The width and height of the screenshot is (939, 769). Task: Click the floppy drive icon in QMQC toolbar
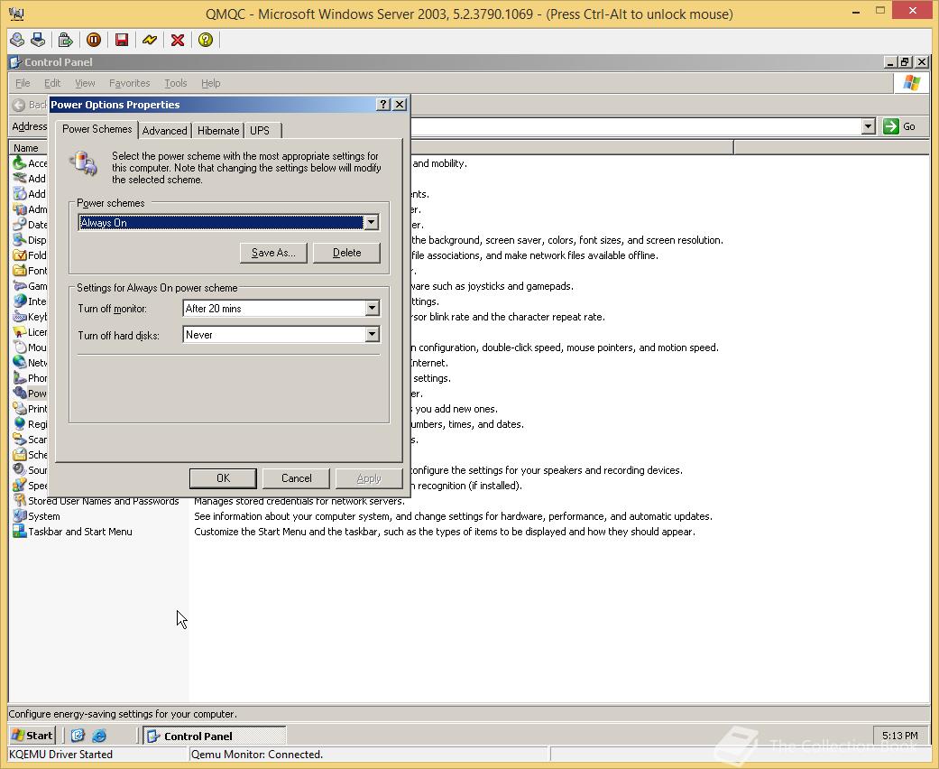pos(38,40)
